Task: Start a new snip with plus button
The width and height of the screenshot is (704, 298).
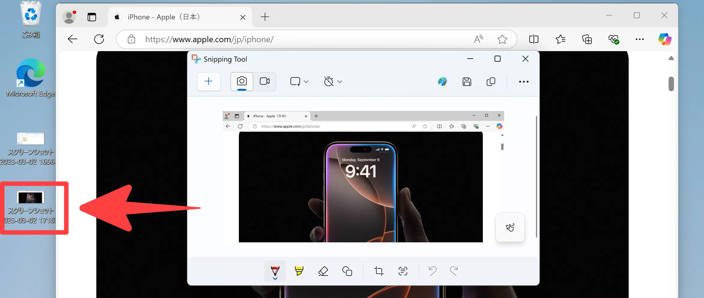Action: click(x=209, y=81)
